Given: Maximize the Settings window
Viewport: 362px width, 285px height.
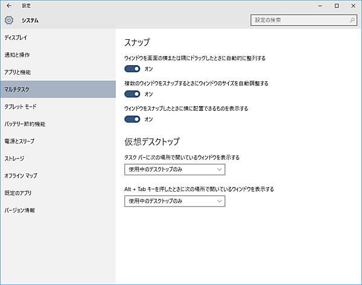Looking at the screenshot, I should point(337,6).
